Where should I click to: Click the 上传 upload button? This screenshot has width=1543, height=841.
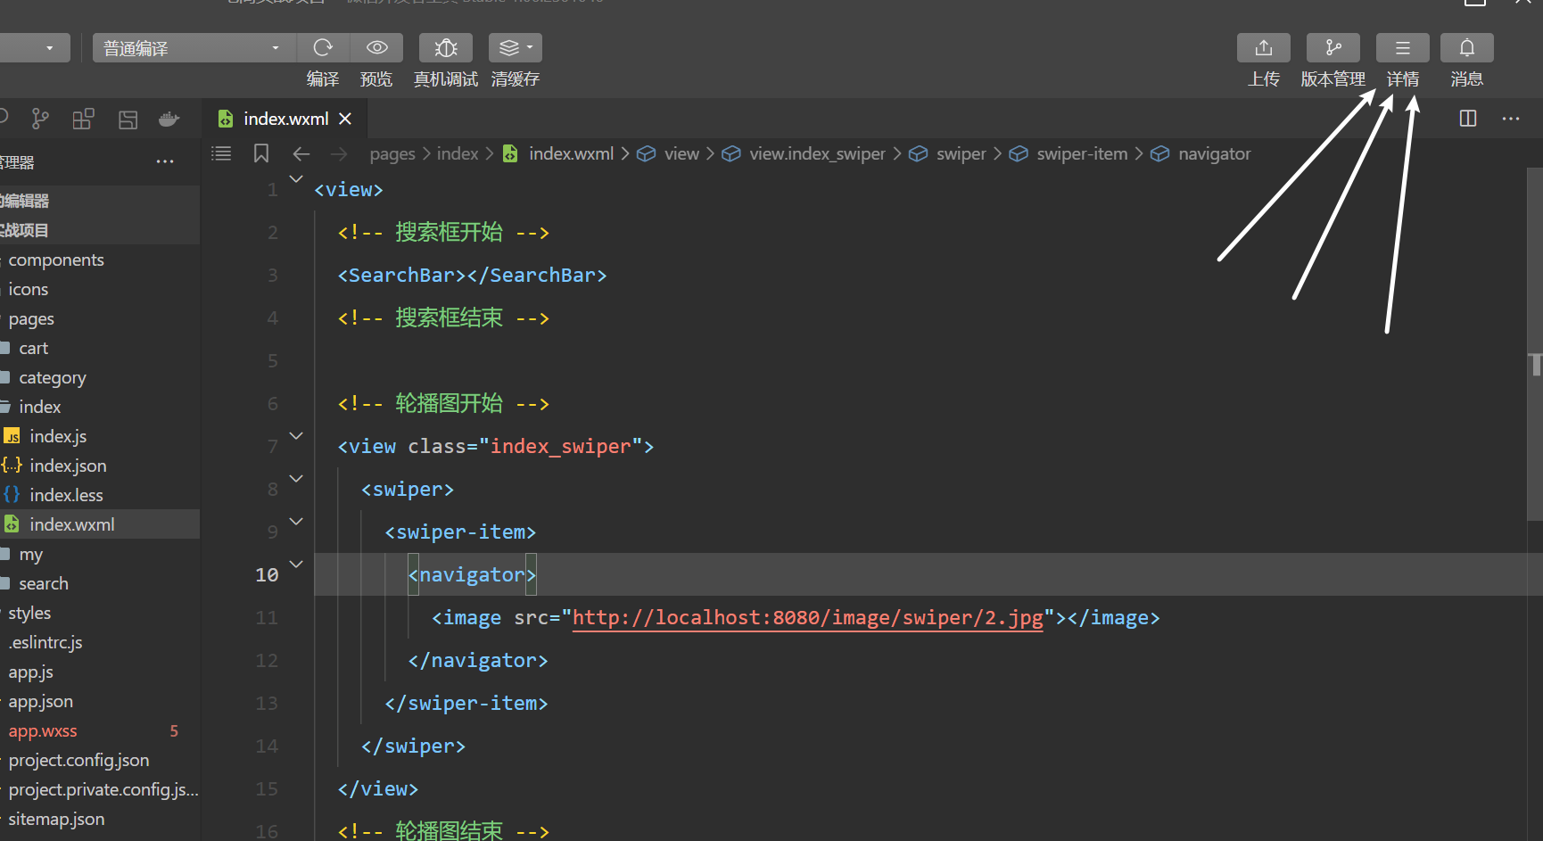(1264, 47)
